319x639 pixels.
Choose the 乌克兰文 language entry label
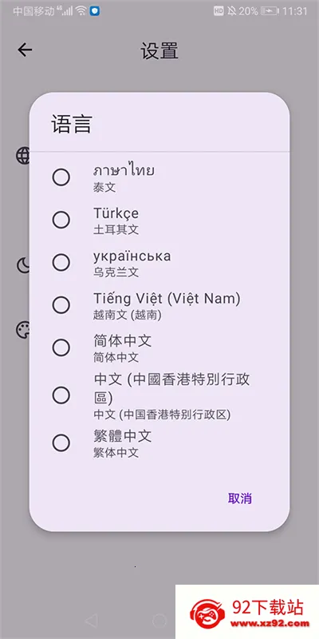(116, 272)
